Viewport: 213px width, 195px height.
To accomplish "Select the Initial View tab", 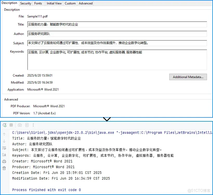I will 54,3.
